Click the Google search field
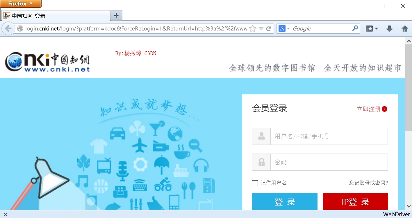This screenshot has height=218, width=412. pyautogui.click(x=321, y=28)
